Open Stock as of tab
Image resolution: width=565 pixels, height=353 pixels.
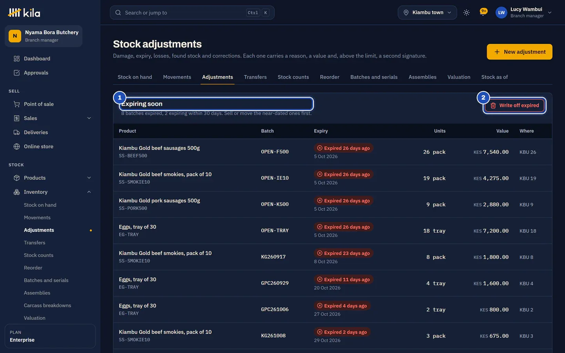tap(494, 77)
